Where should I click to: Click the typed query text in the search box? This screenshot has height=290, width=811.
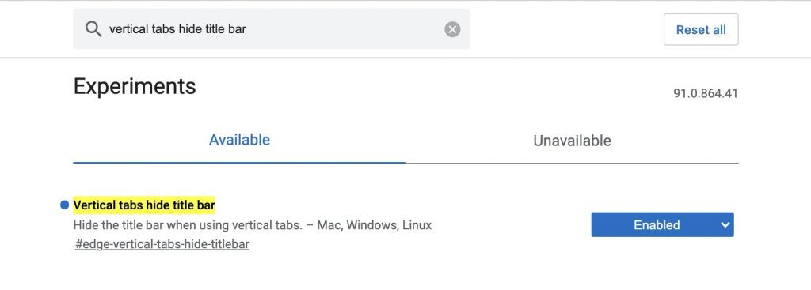[x=177, y=29]
